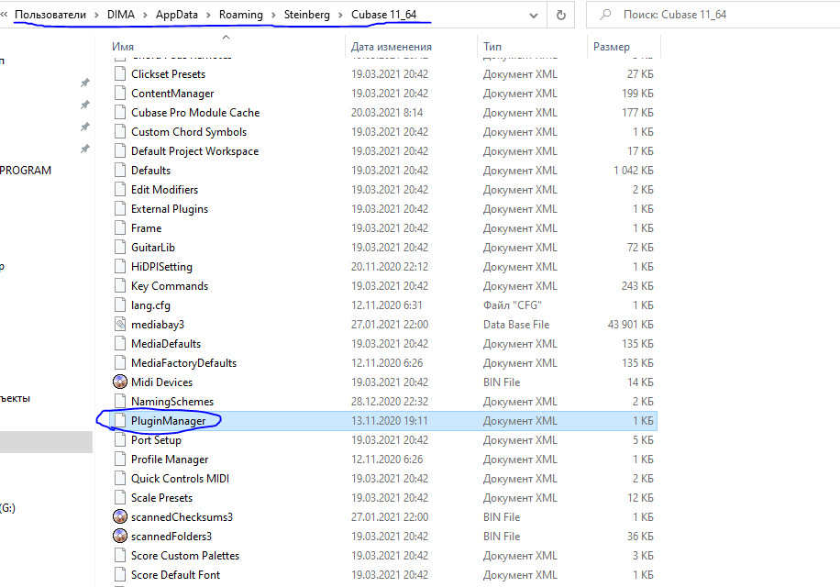Click the 13.11.2020 19:11 date cell
Image resolution: width=840 pixels, height=587 pixels.
tap(390, 421)
